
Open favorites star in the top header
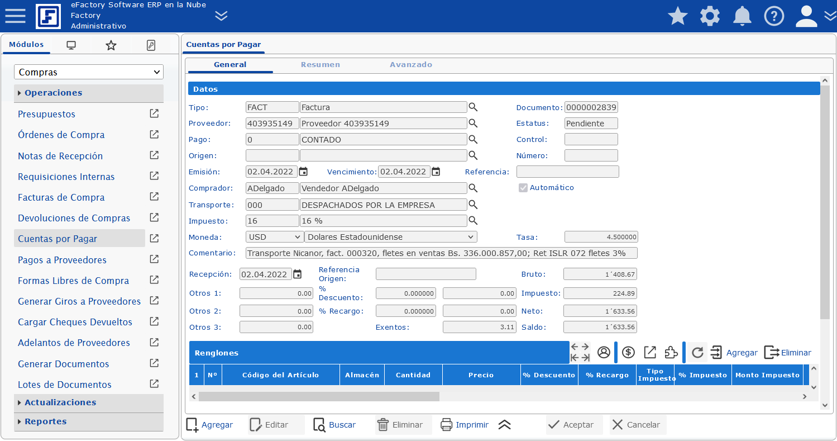[678, 16]
